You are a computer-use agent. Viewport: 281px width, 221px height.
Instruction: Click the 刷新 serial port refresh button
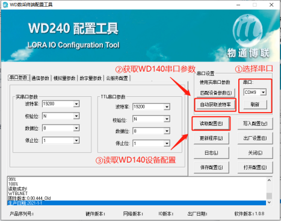[255, 104]
